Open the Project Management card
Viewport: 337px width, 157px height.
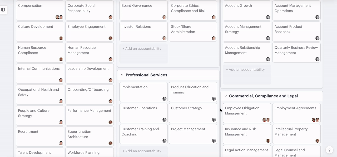(x=190, y=133)
